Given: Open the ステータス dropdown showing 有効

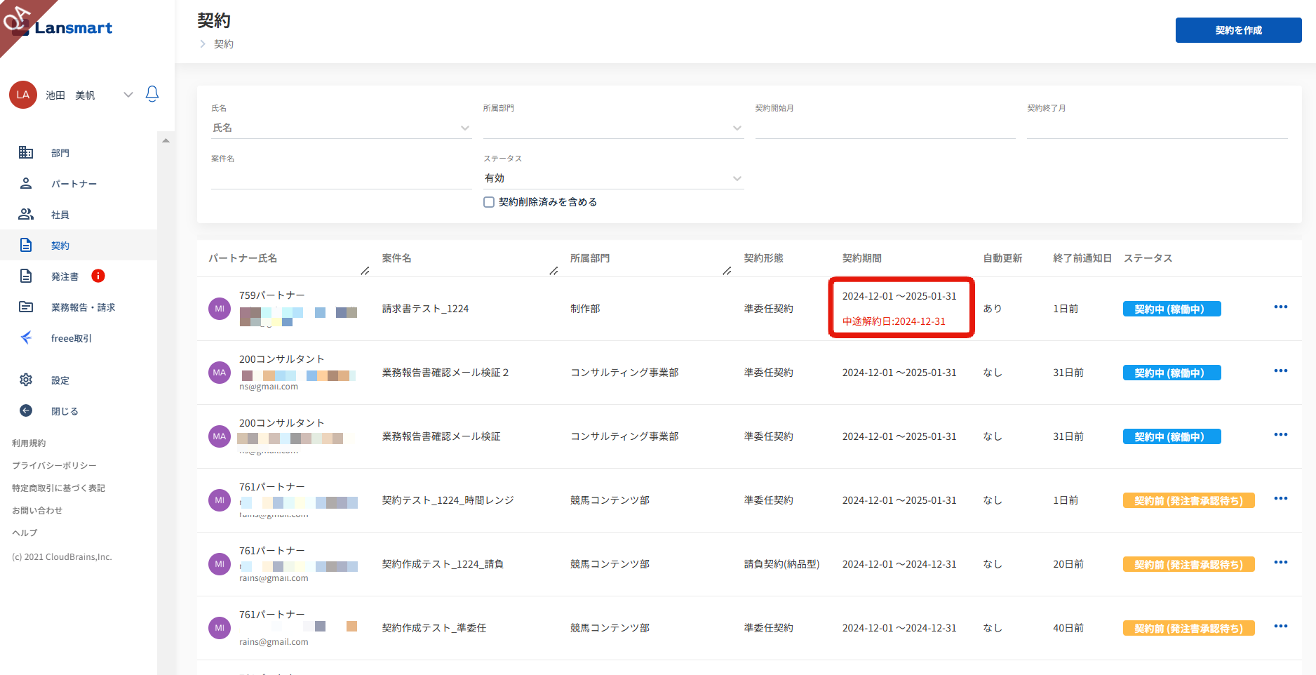Looking at the screenshot, I should pos(737,178).
